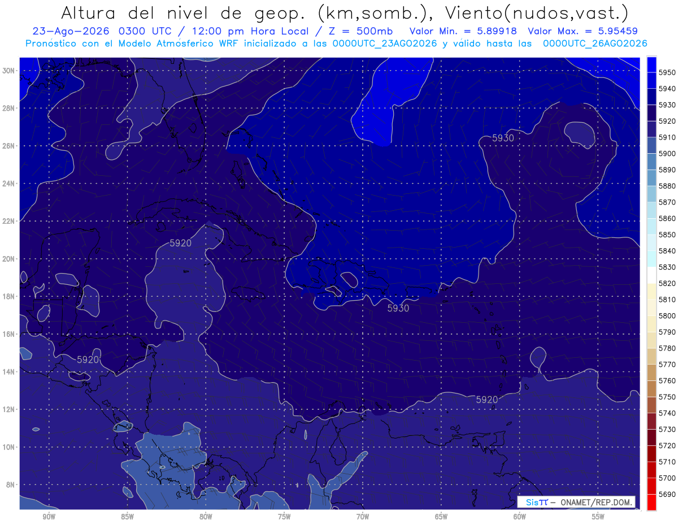Pick the white colorbar swatch between 5820 and 5830
Image resolution: width=678 pixels, height=524 pixels.
[651, 275]
